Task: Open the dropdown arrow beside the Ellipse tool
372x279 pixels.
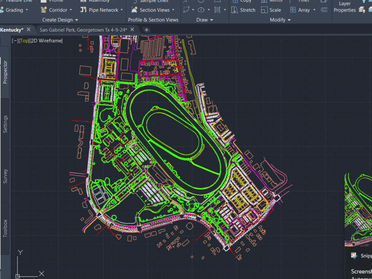Action: click(x=209, y=10)
